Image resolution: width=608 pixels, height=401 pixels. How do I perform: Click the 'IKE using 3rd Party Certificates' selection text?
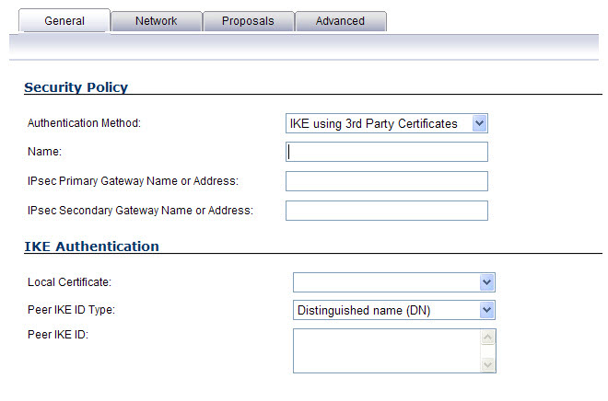point(374,124)
